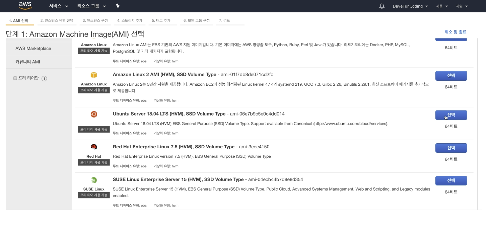Click the 프리 티어 사용 가능 badge under Red Hat
The height and width of the screenshot is (229, 486).
94,162
